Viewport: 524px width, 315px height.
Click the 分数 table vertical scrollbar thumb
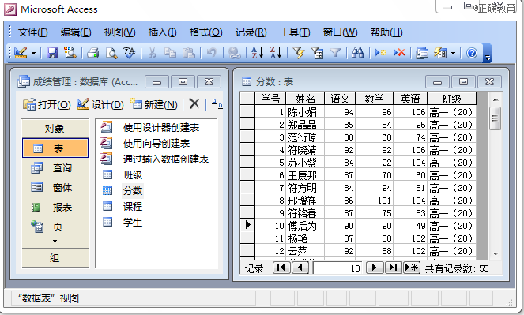tap(495, 118)
